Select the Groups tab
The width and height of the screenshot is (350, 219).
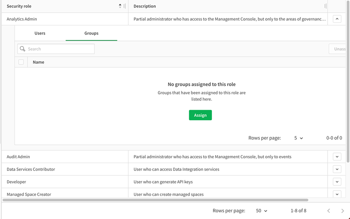(91, 33)
